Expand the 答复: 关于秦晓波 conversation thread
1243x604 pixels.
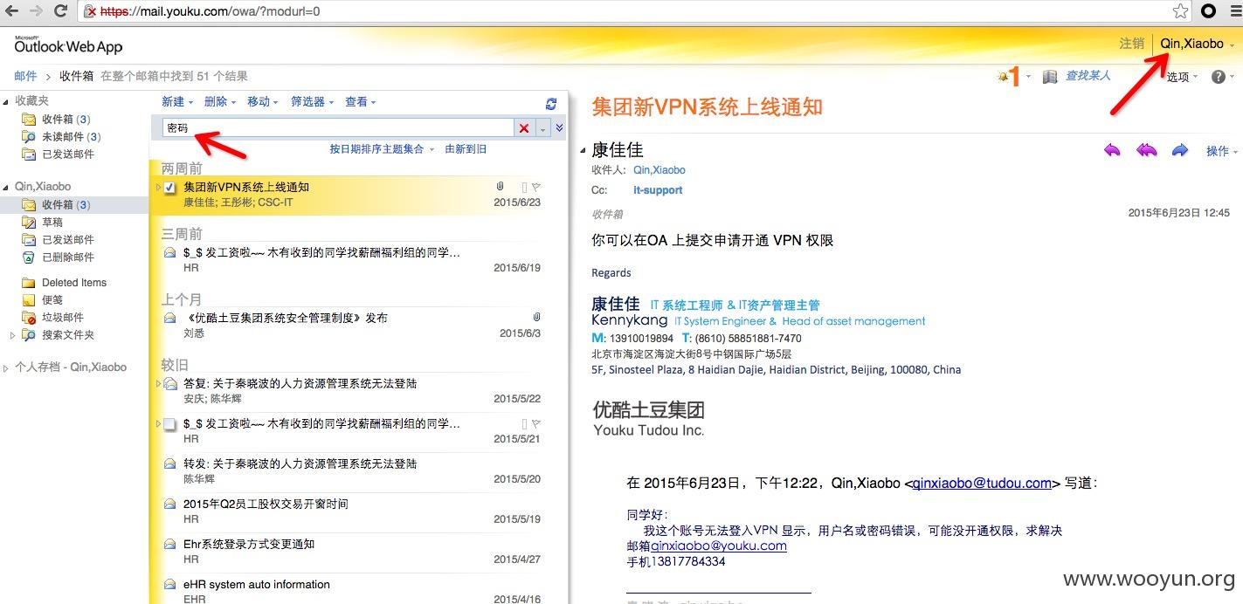(x=158, y=383)
